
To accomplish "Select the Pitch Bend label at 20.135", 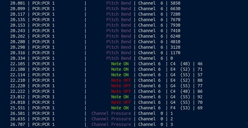I will click(x=119, y=20).
